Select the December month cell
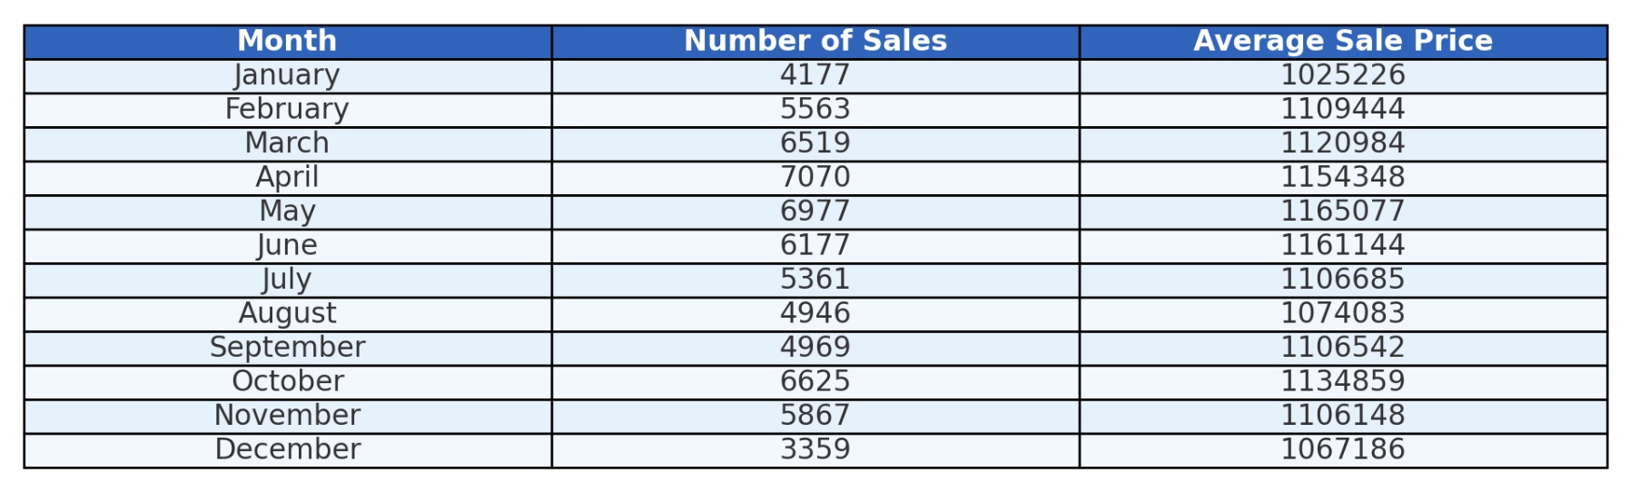 288,450
